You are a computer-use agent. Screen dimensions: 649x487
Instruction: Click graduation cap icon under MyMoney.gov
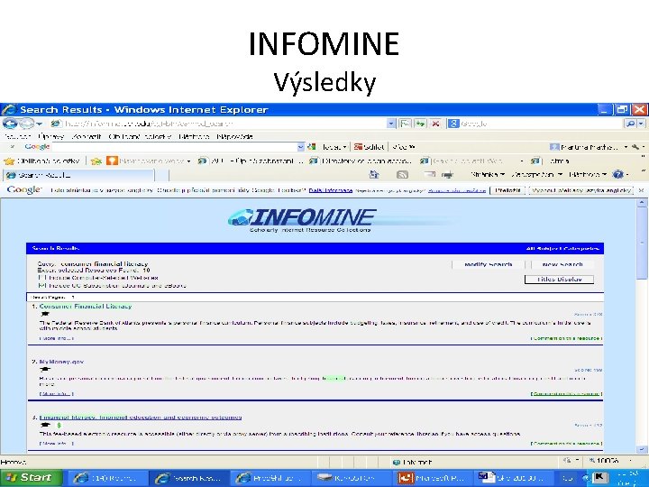45,370
